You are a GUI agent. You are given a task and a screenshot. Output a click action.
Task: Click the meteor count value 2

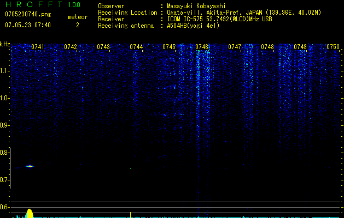click(x=78, y=25)
